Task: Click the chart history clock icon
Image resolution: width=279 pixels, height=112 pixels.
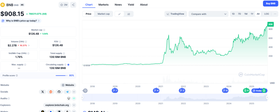Action: coord(85,91)
